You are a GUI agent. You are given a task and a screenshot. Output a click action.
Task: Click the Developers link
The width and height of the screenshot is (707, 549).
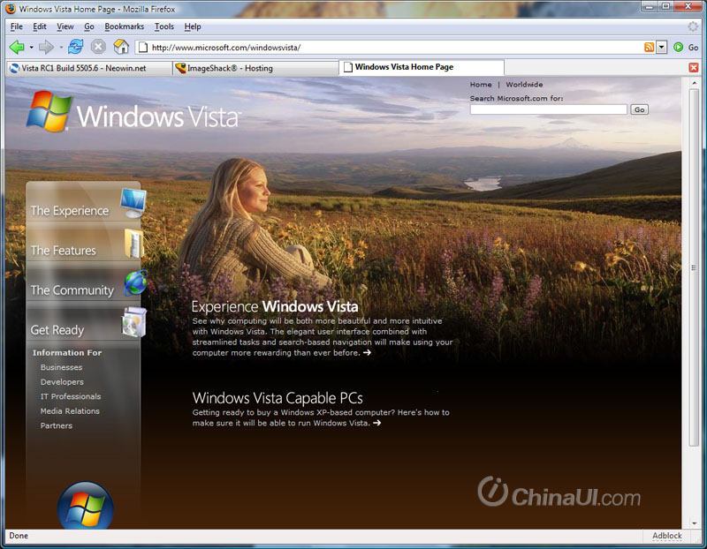[x=62, y=382]
